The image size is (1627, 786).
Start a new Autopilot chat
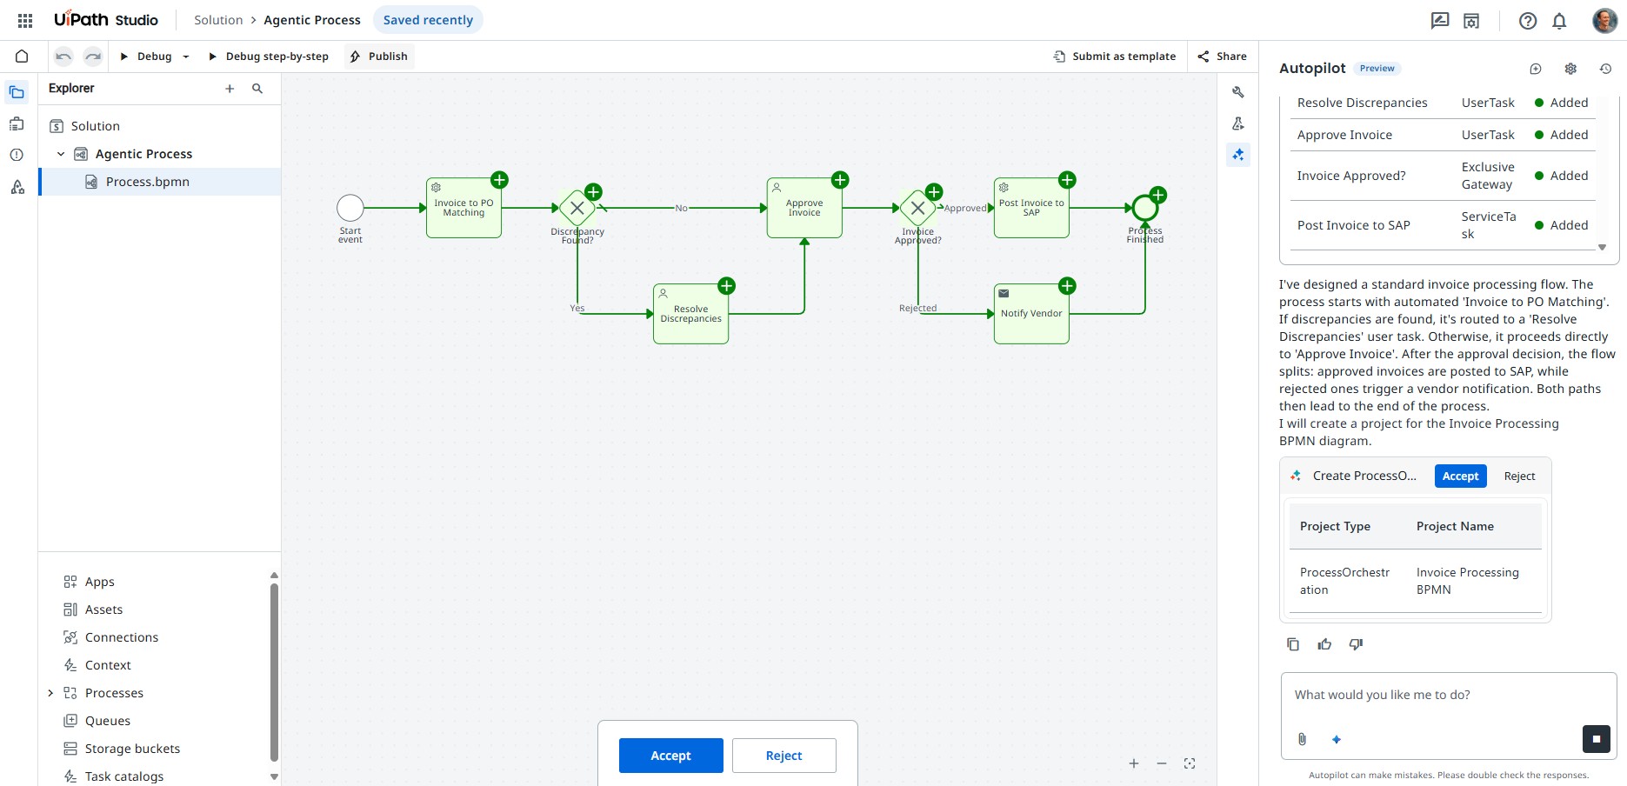1536,69
